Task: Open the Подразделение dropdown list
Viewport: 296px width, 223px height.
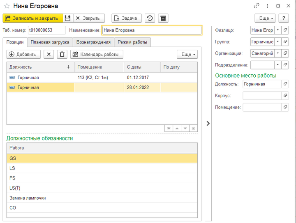Action: click(x=277, y=65)
